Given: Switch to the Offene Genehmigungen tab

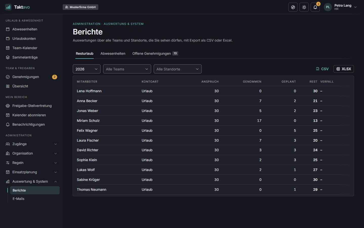Looking at the screenshot, I should tap(155, 53).
